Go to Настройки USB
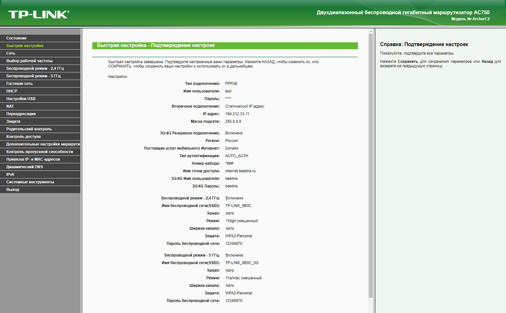The height and width of the screenshot is (313, 506). click(x=40, y=99)
